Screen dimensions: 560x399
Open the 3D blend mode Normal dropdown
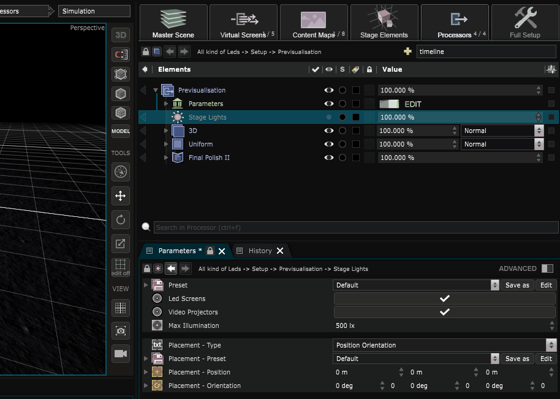point(502,131)
